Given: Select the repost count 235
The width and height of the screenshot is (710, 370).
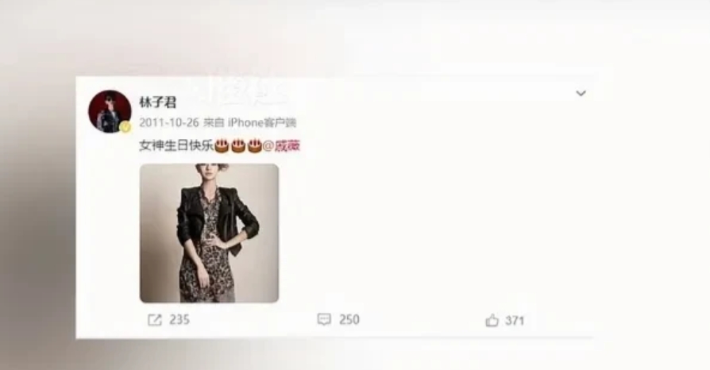Looking at the screenshot, I should [179, 320].
